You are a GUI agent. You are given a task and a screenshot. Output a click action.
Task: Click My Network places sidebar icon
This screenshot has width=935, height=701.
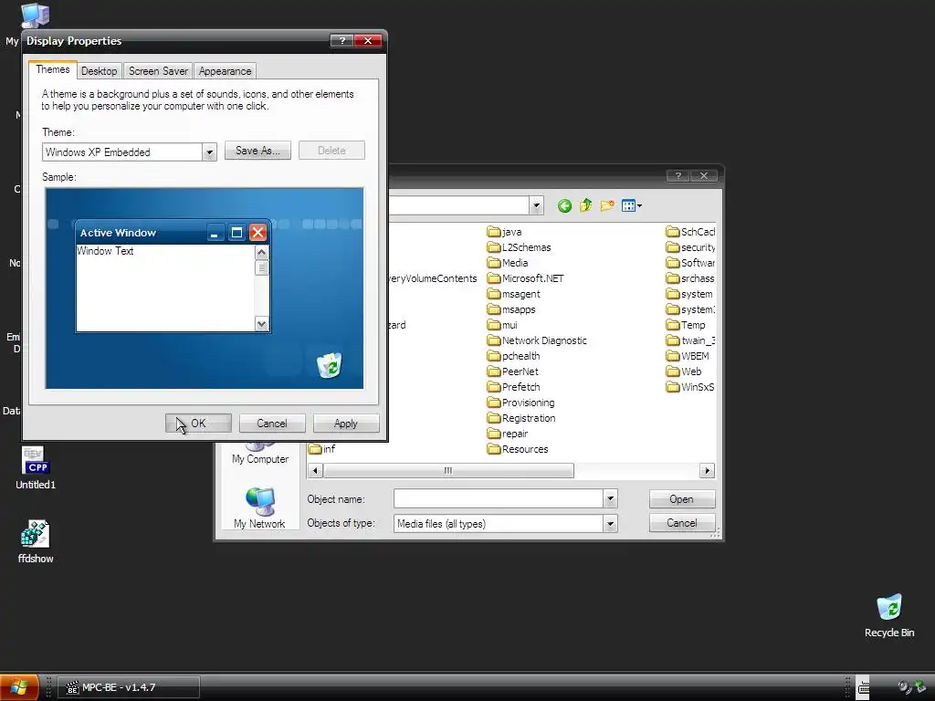[x=259, y=507]
